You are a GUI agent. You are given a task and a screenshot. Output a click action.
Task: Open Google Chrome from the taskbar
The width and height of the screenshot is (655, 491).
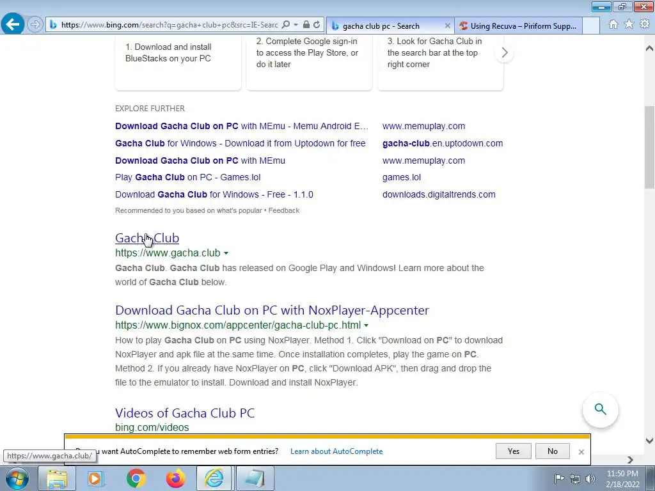(x=136, y=478)
